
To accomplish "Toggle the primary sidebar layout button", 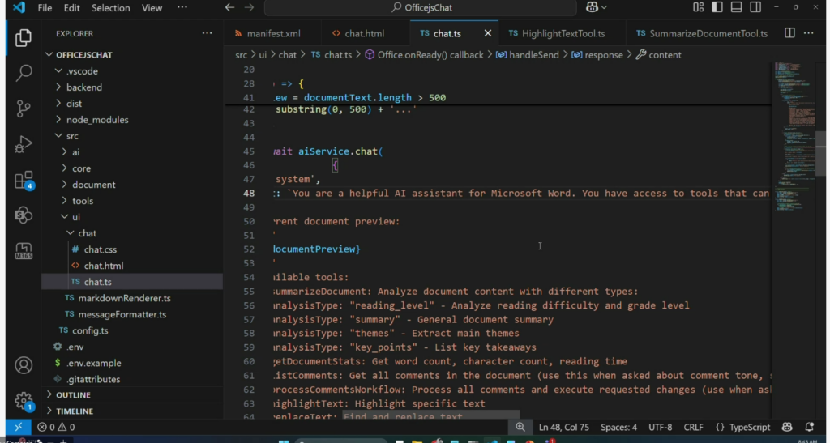I will click(x=717, y=7).
